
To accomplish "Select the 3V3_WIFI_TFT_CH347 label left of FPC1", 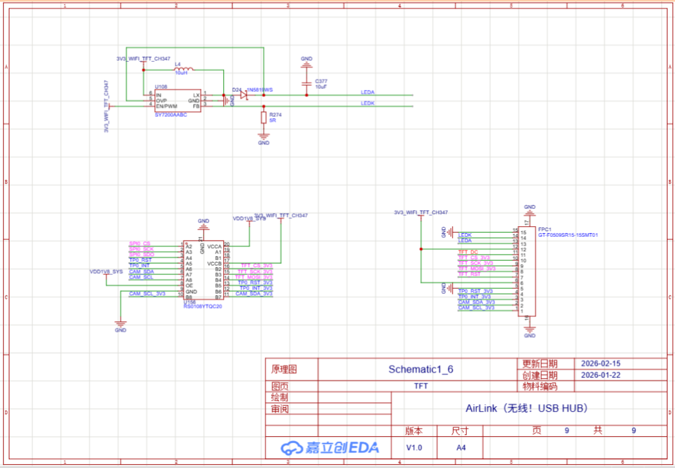I will coord(421,212).
